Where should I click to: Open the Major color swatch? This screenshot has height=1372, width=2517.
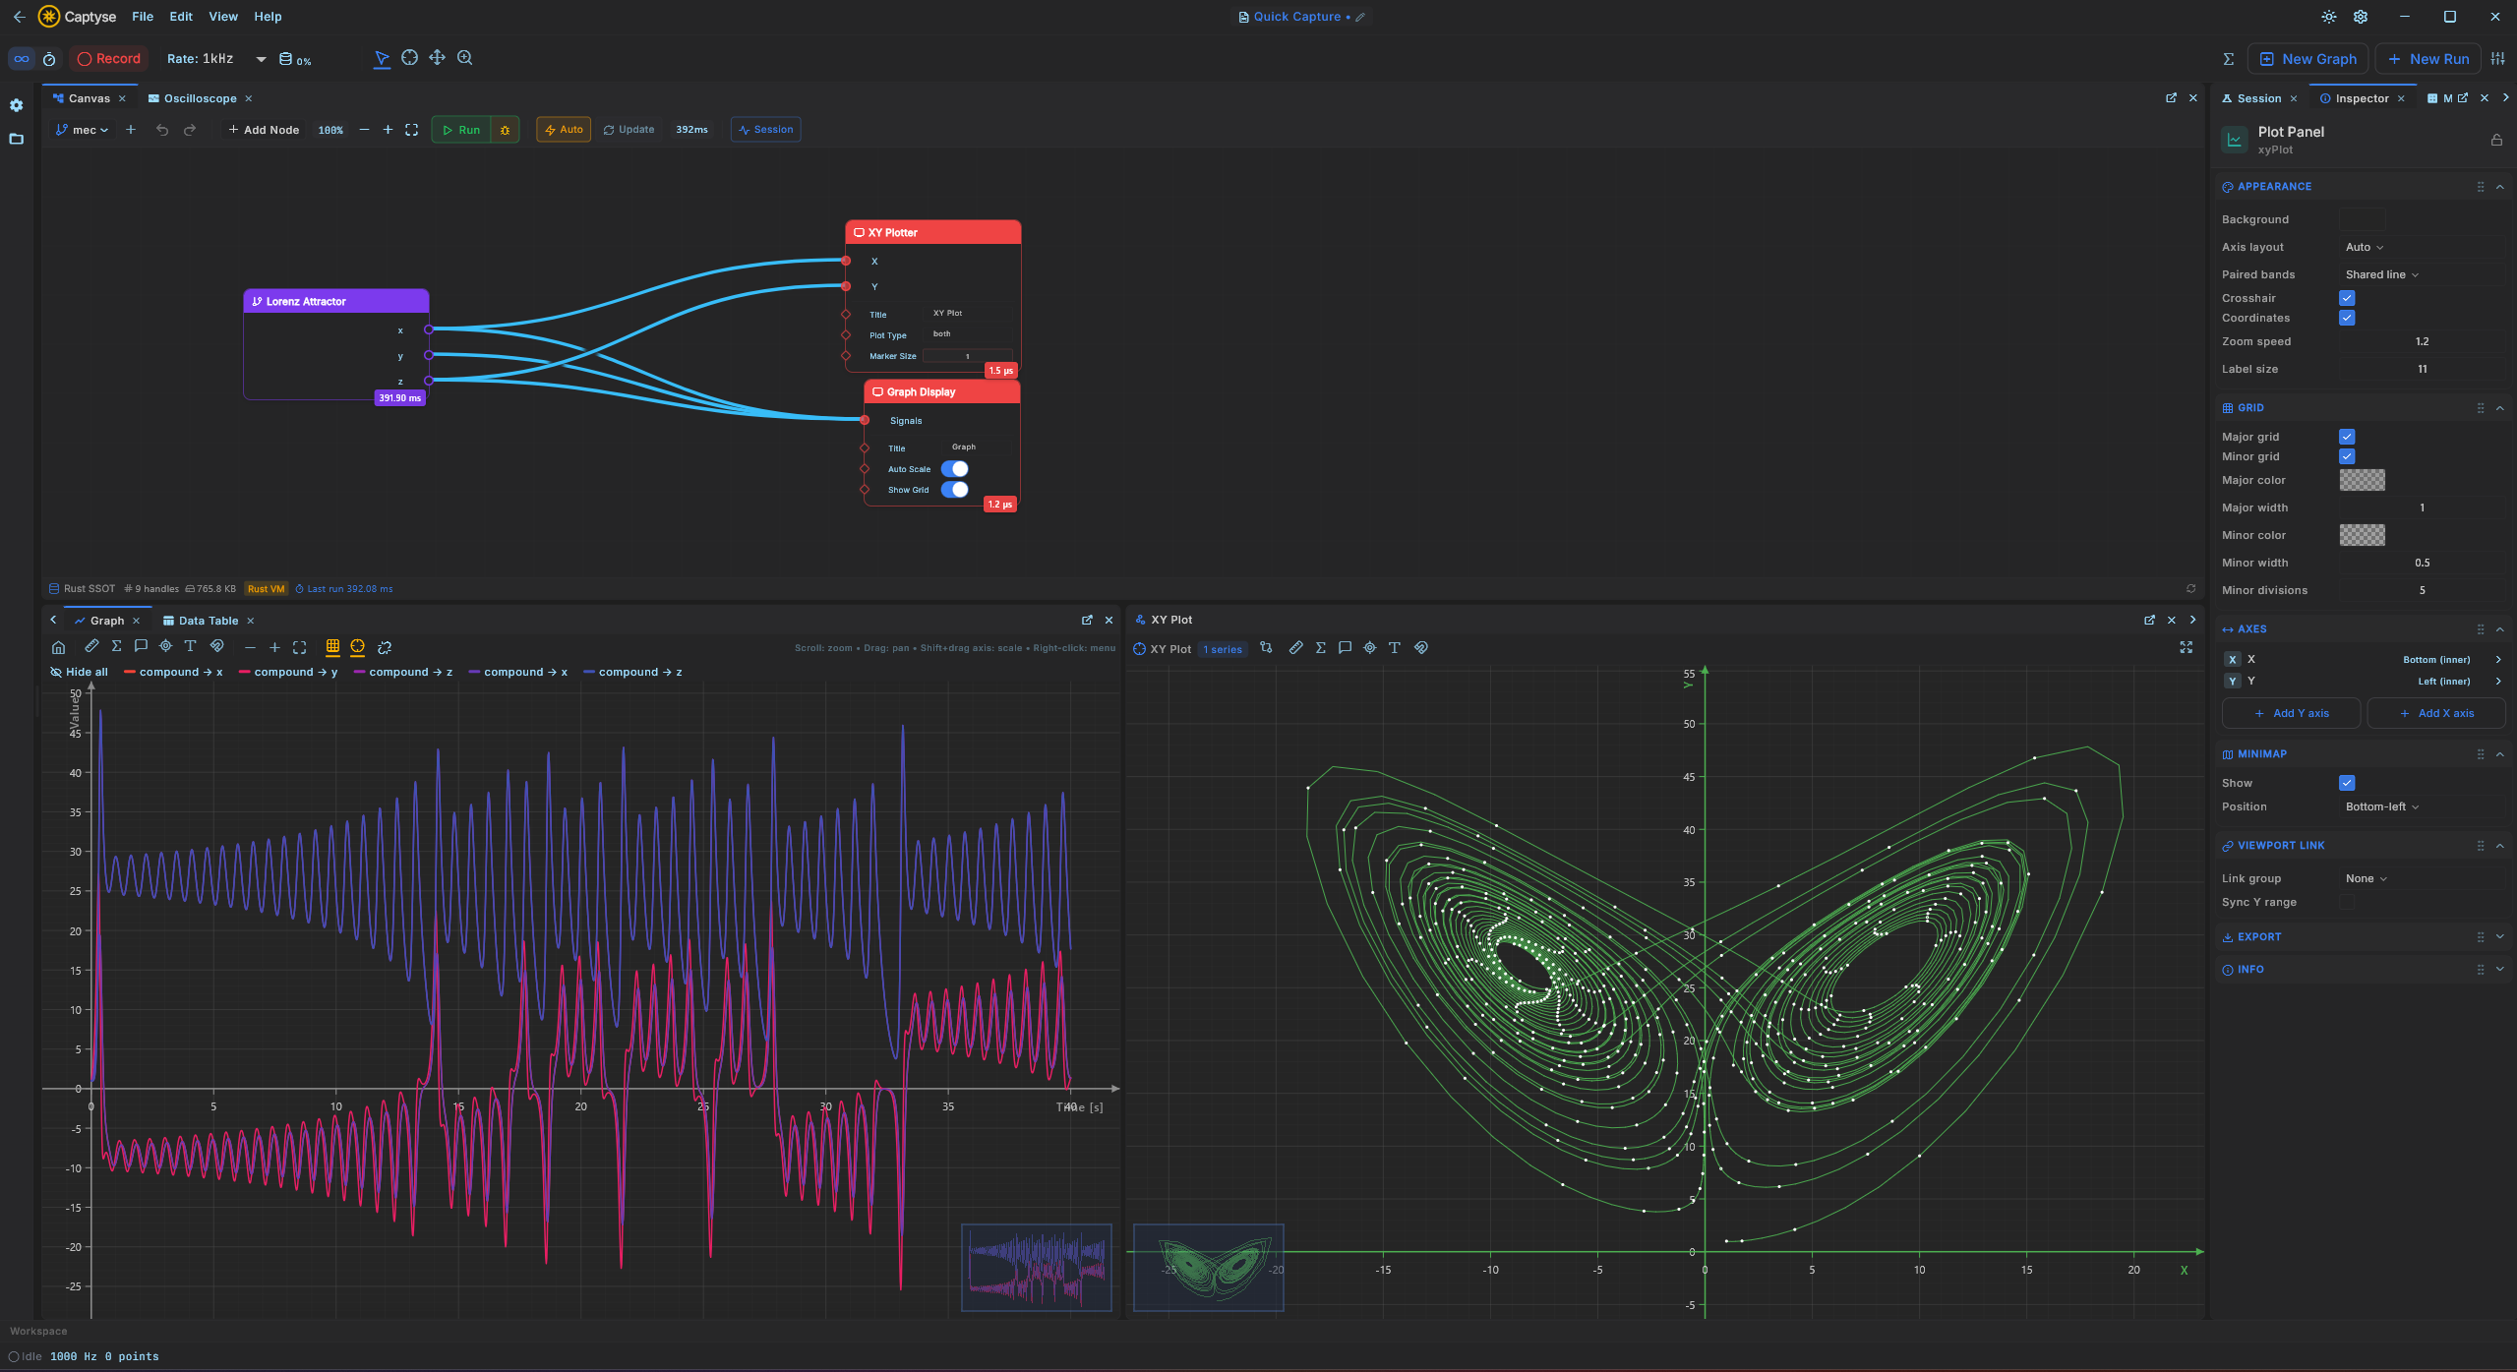(x=2362, y=480)
